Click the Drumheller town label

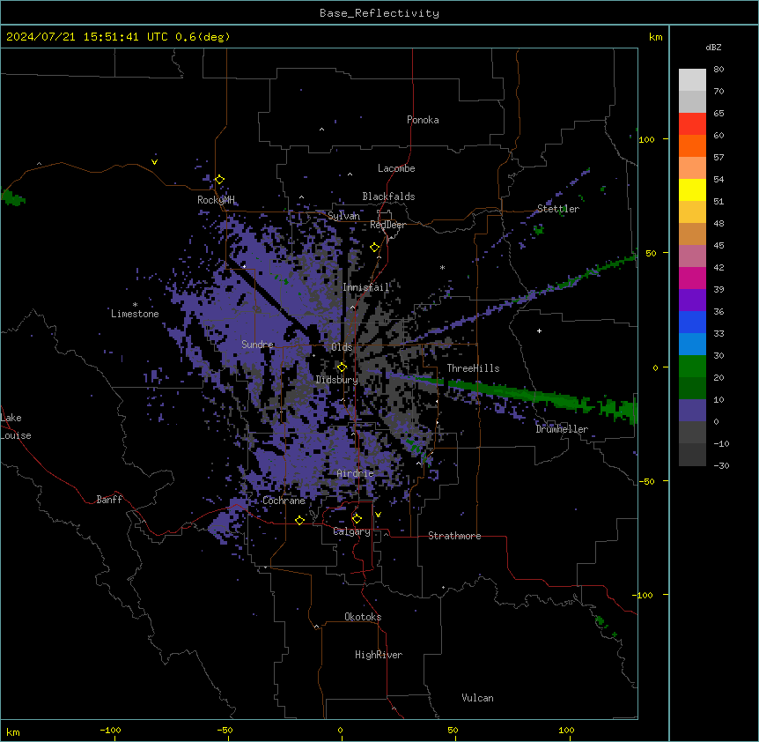[562, 429]
